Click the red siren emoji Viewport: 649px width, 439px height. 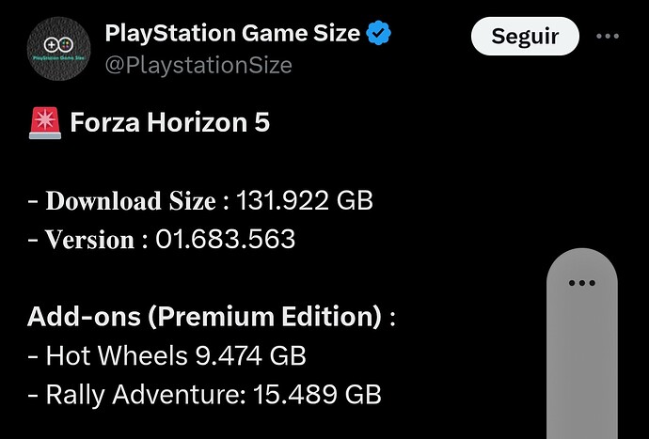(x=44, y=123)
